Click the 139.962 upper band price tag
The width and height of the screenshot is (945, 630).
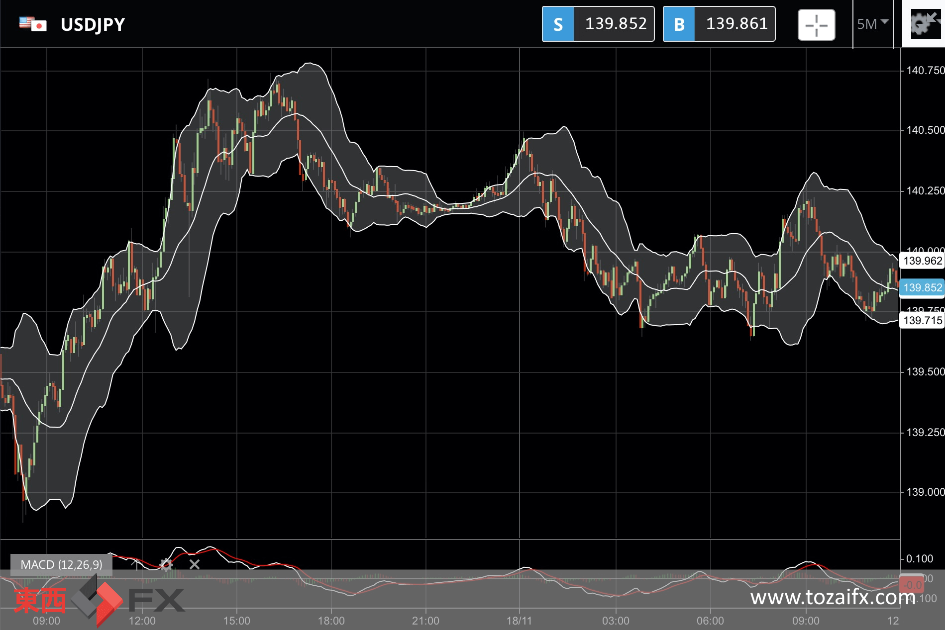pyautogui.click(x=922, y=261)
